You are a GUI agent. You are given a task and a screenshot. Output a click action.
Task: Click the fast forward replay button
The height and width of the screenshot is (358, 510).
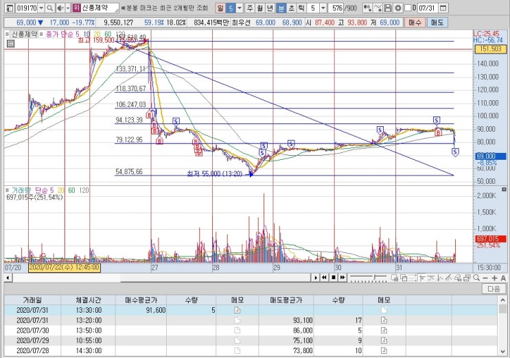[x=343, y=278]
